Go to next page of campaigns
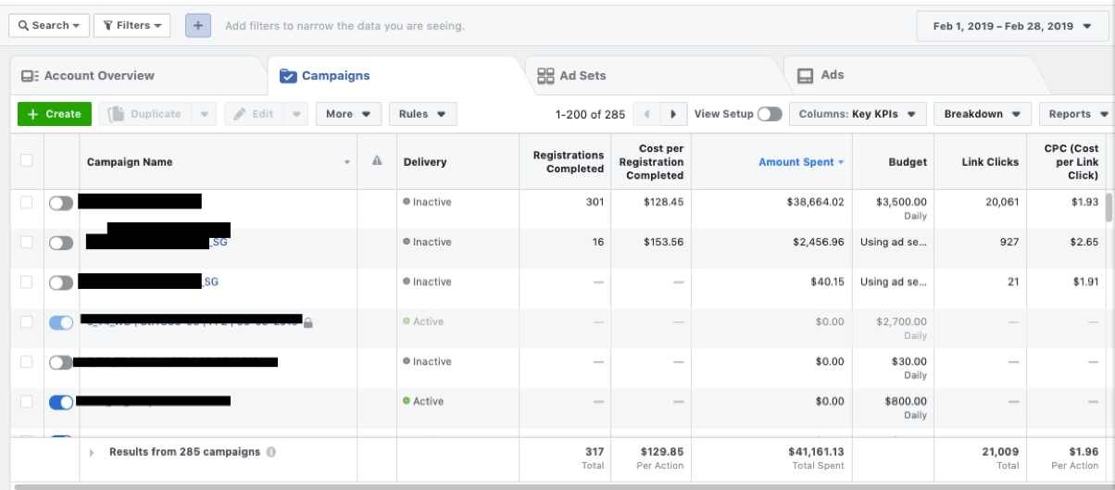 coord(673,115)
